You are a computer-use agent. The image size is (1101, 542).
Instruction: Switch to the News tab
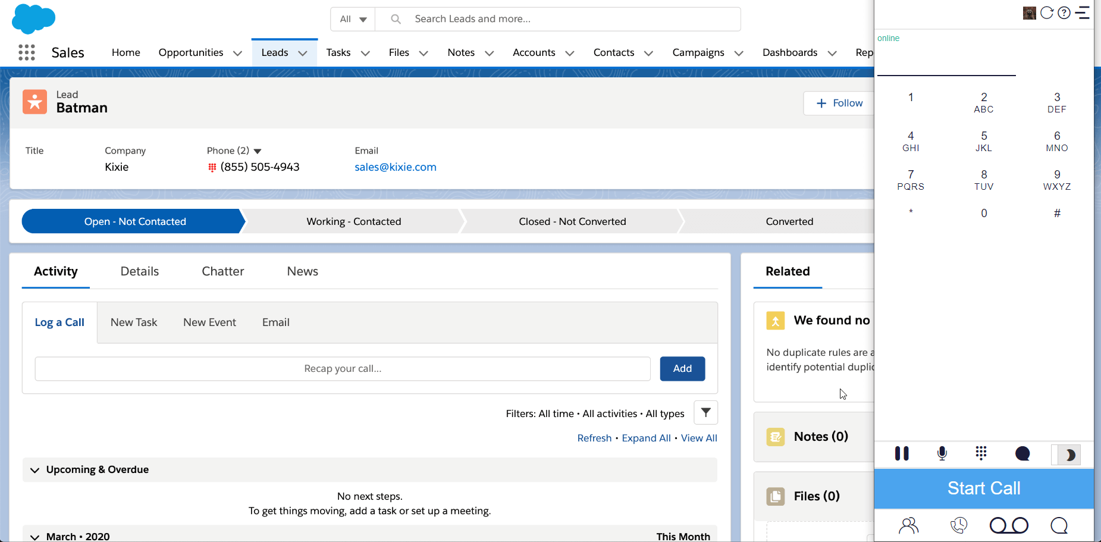point(303,271)
